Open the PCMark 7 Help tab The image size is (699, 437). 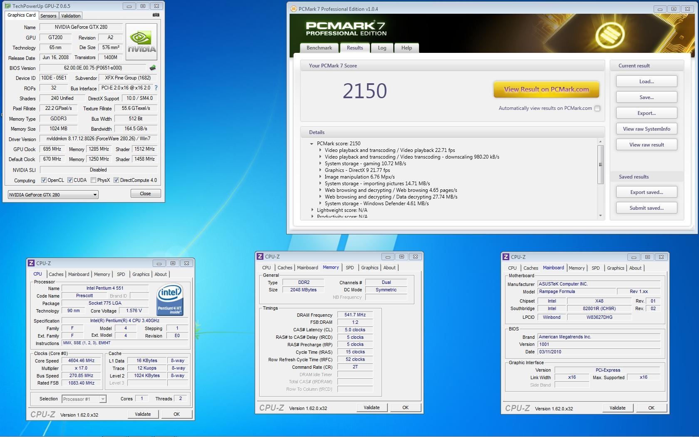point(407,48)
